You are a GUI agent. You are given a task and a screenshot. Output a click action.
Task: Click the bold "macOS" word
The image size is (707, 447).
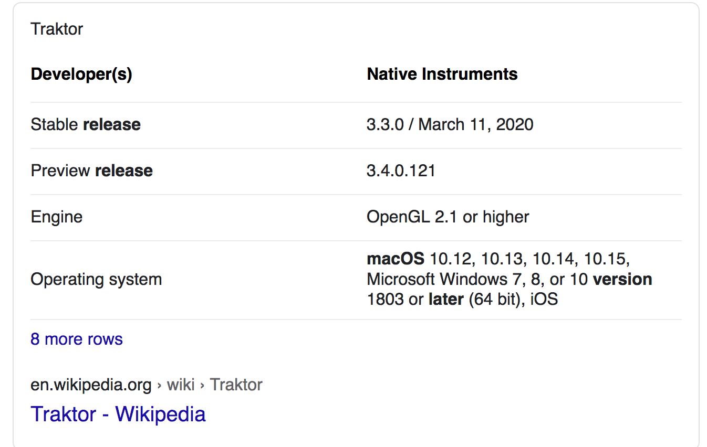click(x=396, y=259)
